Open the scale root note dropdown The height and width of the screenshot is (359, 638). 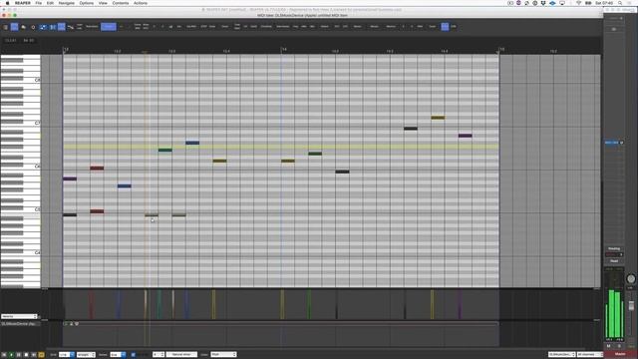point(159,355)
